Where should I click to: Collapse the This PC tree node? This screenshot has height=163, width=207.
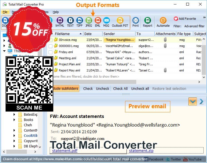click(4, 51)
